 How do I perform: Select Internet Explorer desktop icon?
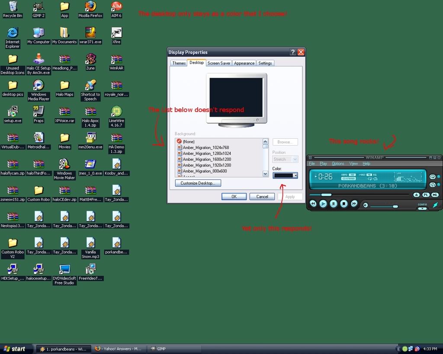pyautogui.click(x=13, y=38)
